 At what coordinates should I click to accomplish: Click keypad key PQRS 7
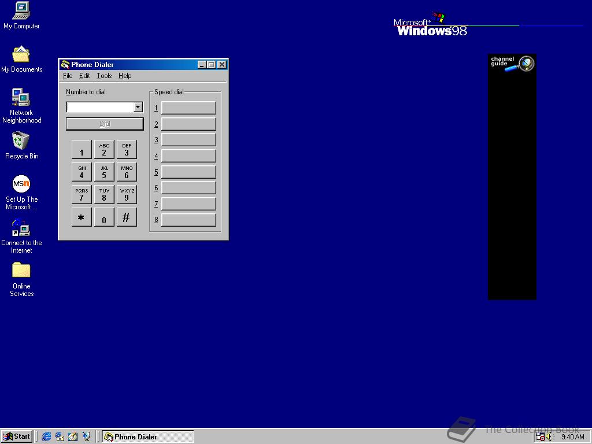[82, 194]
